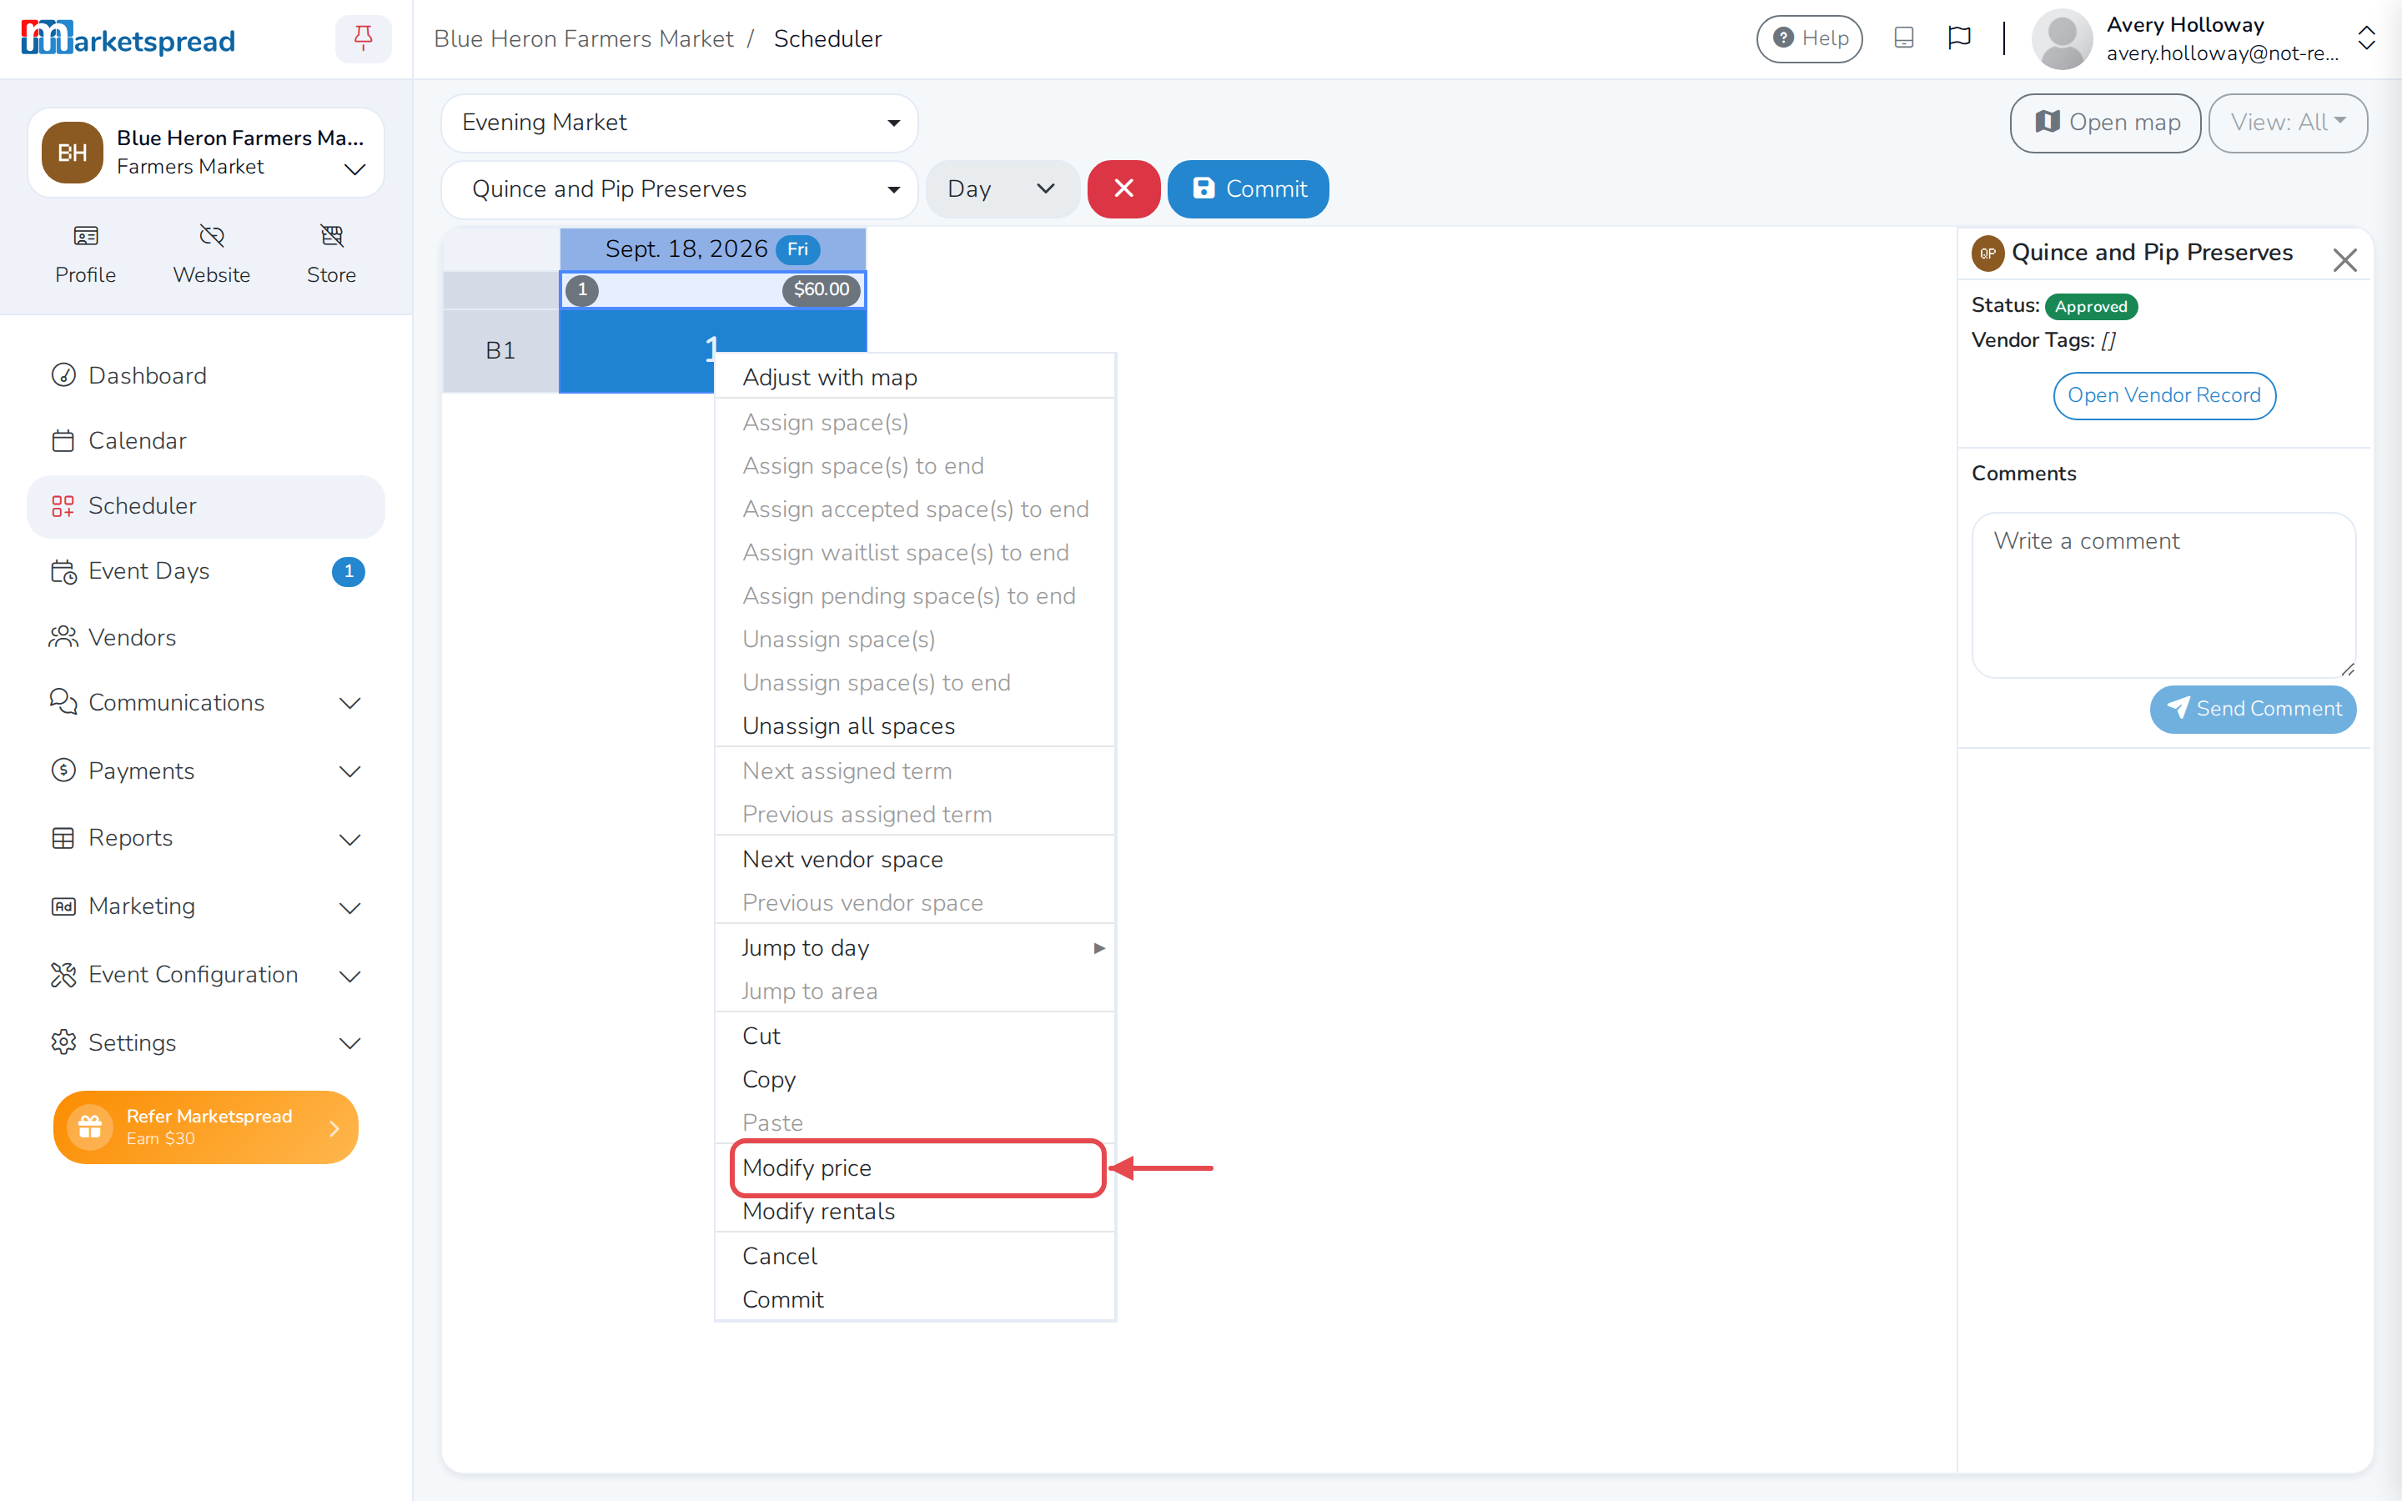Click Open Vendor Record button
2402x1501 pixels.
2163,395
